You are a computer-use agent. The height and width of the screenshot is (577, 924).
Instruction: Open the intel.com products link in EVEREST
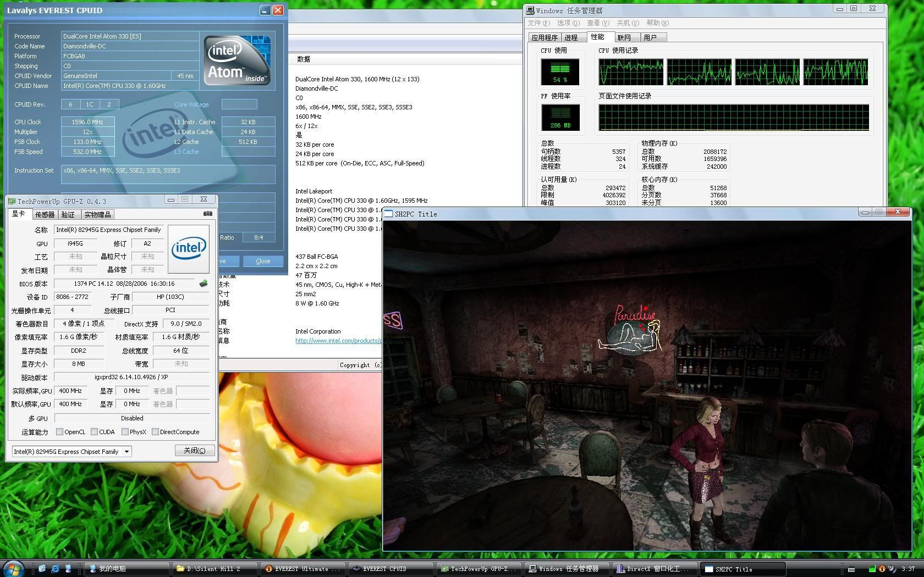click(338, 341)
